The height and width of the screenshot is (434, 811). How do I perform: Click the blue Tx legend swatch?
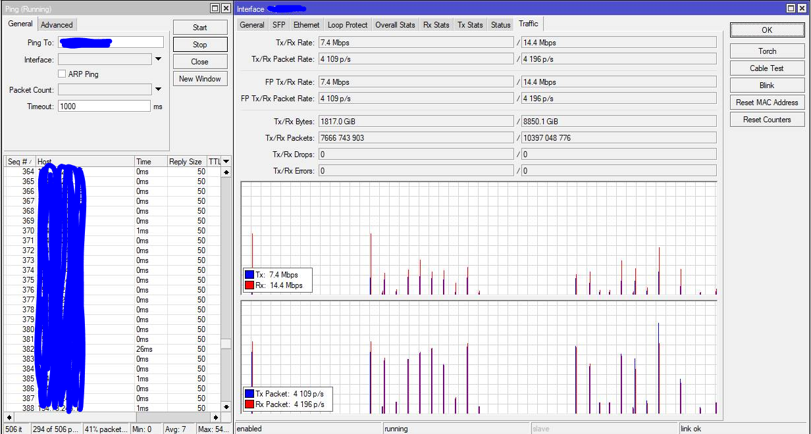(249, 275)
